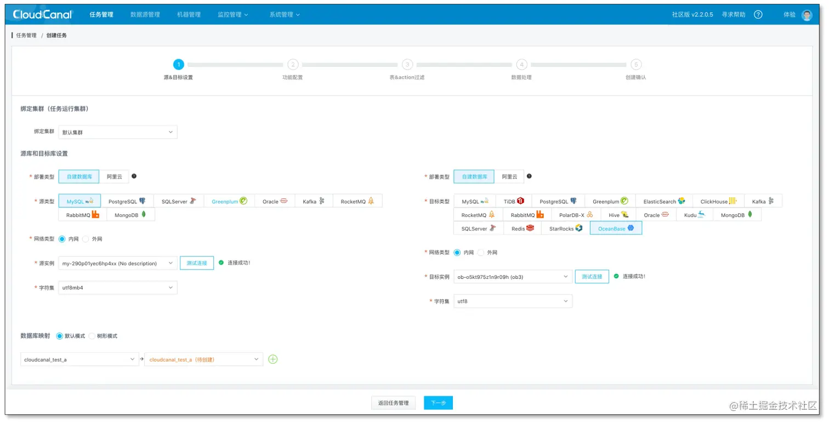Add a database mapping with plus icon

click(x=272, y=359)
